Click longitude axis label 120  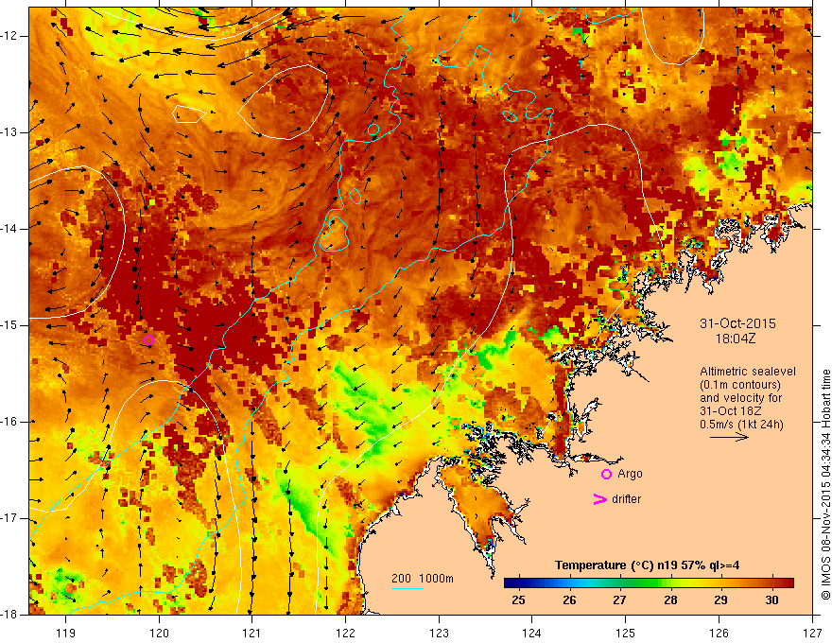point(159,633)
